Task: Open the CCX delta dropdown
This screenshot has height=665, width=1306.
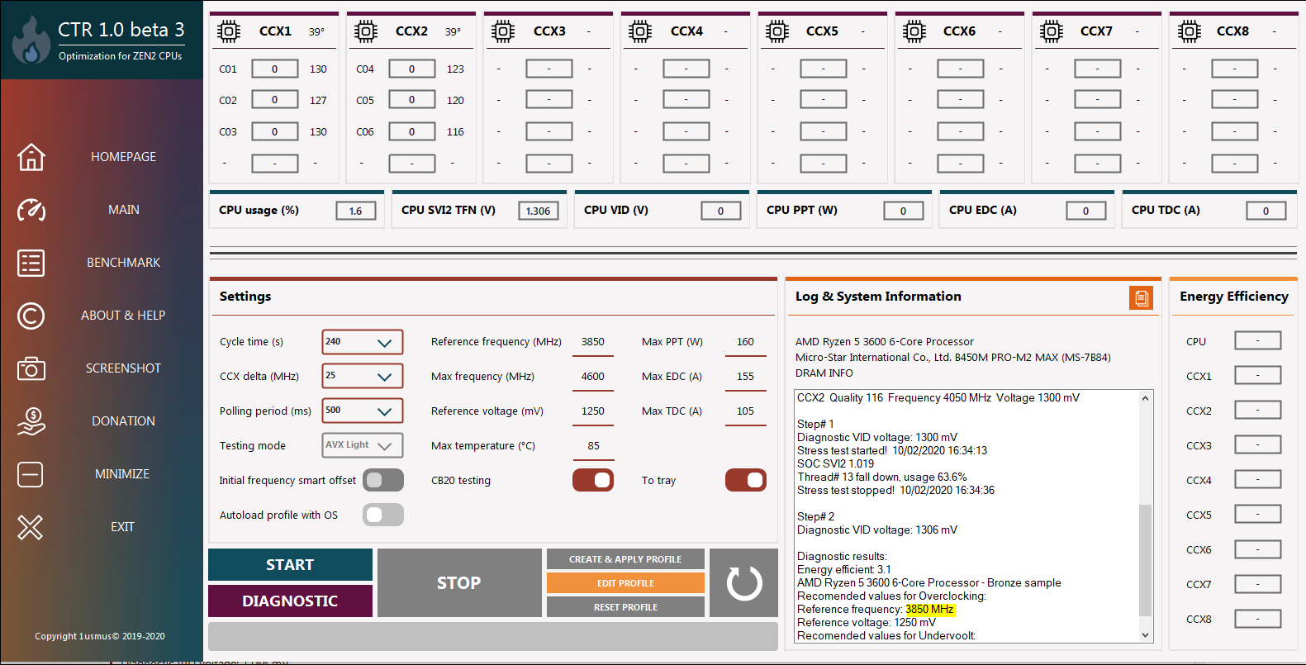Action: [363, 376]
